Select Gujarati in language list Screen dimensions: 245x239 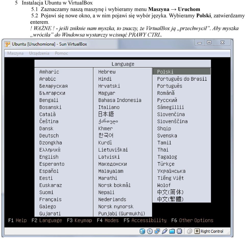pyautogui.click(x=50, y=213)
